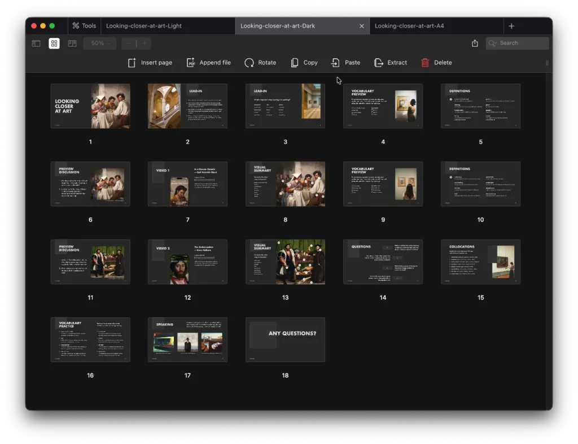Click the zoom in plus control

(x=144, y=43)
